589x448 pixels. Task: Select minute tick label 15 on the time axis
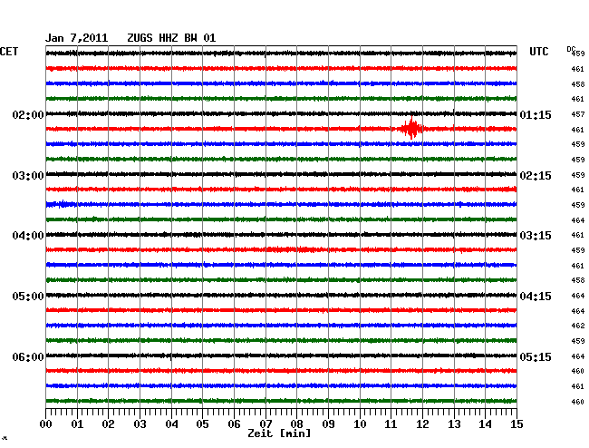[x=517, y=424]
